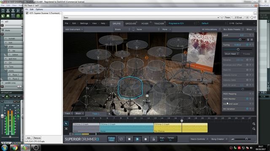Screen dimensions: 270x151
Task: Open the Options menu in FX window
Action: pos(39,9)
